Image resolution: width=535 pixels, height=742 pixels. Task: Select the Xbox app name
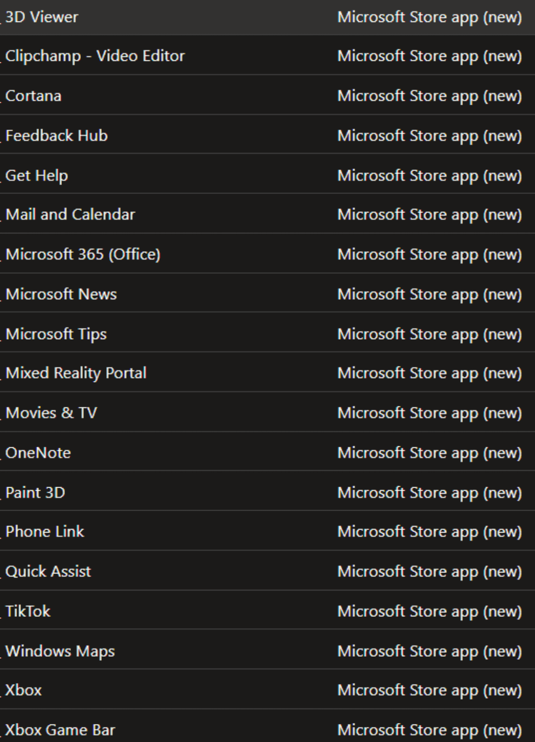(x=23, y=690)
